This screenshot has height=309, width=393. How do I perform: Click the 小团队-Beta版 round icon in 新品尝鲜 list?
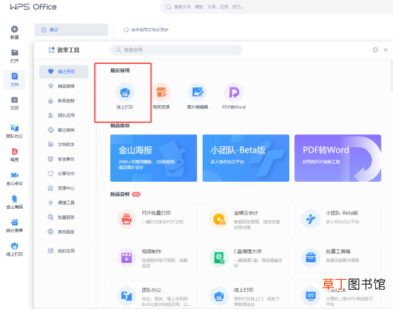[311, 219]
